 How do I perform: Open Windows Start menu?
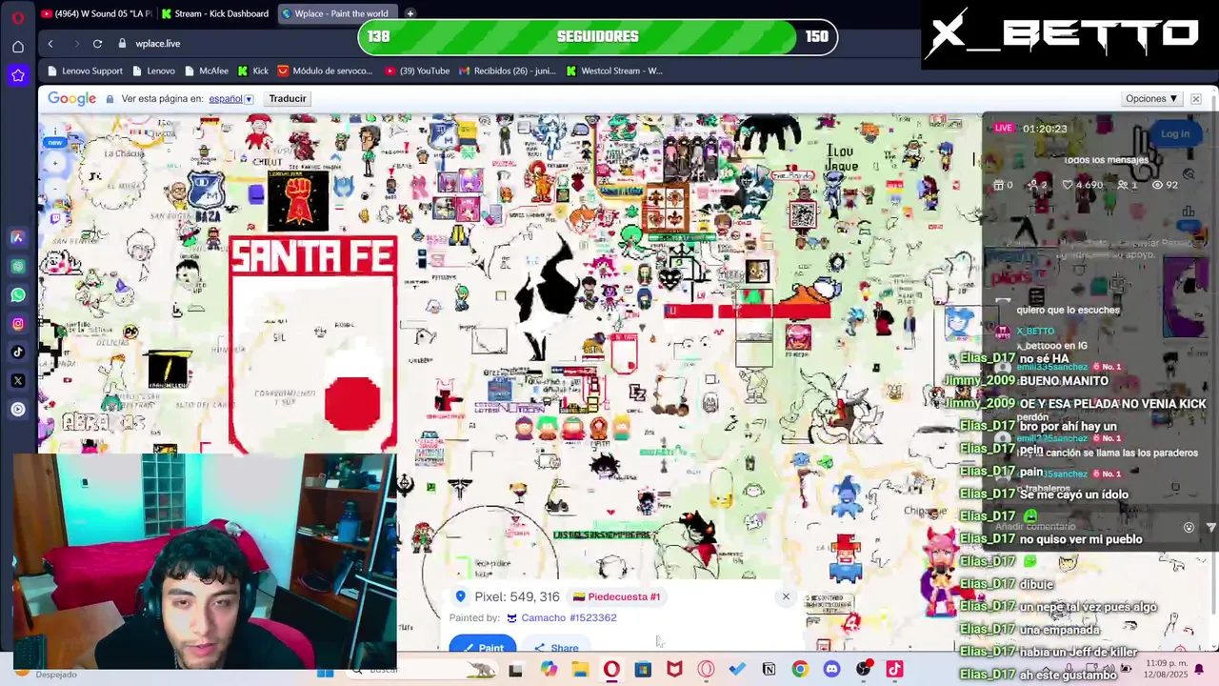[x=325, y=670]
